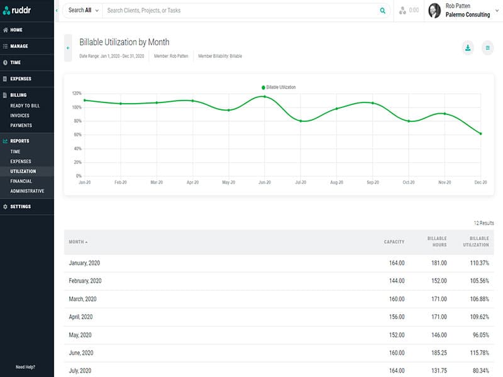Go to Invoices under Billing
Viewport: 503px width, 377px height.
point(20,116)
